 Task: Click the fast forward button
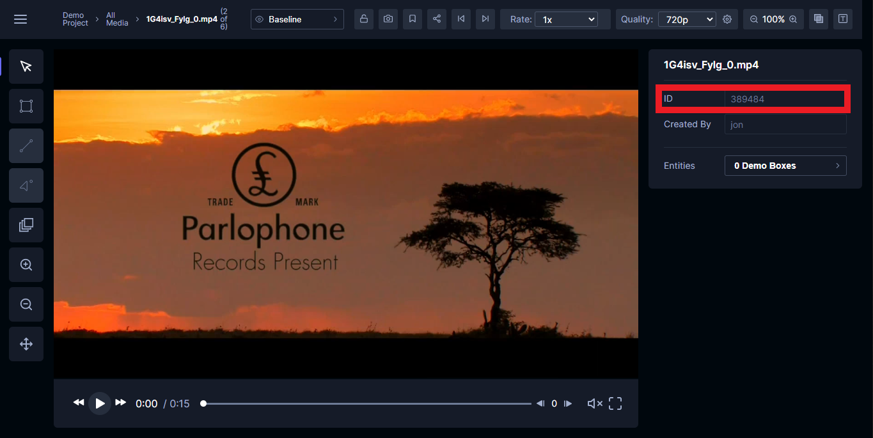click(x=120, y=403)
